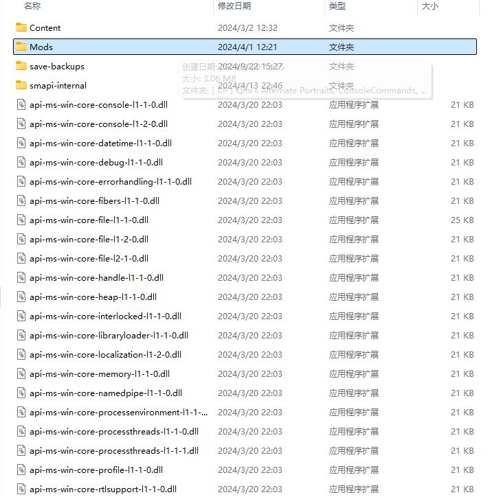This screenshot has width=490, height=497.
Task: Click the api-ms-win-core-localization-l1-2-0.dll file icon
Action: click(x=21, y=354)
